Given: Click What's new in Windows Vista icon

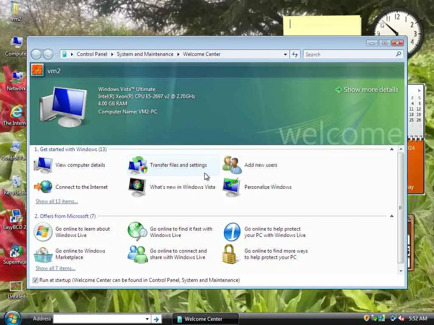Looking at the screenshot, I should [x=137, y=187].
